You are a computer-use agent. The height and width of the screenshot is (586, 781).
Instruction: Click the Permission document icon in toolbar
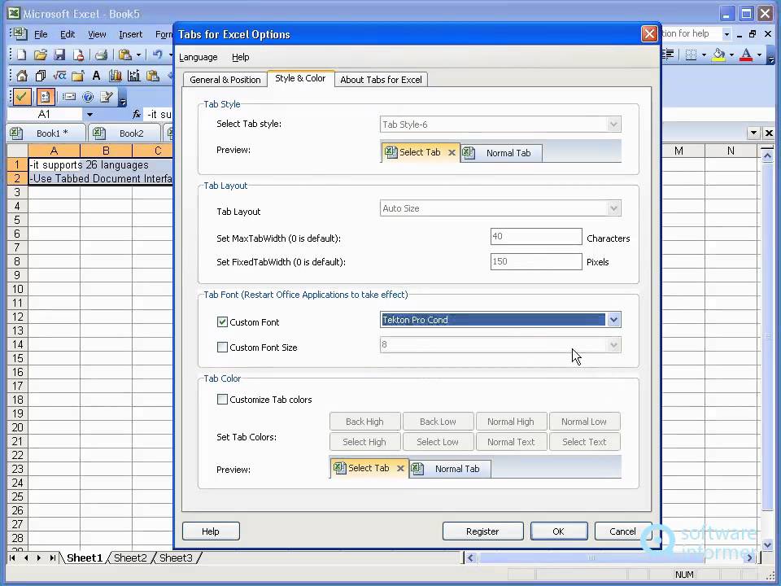pos(78,55)
